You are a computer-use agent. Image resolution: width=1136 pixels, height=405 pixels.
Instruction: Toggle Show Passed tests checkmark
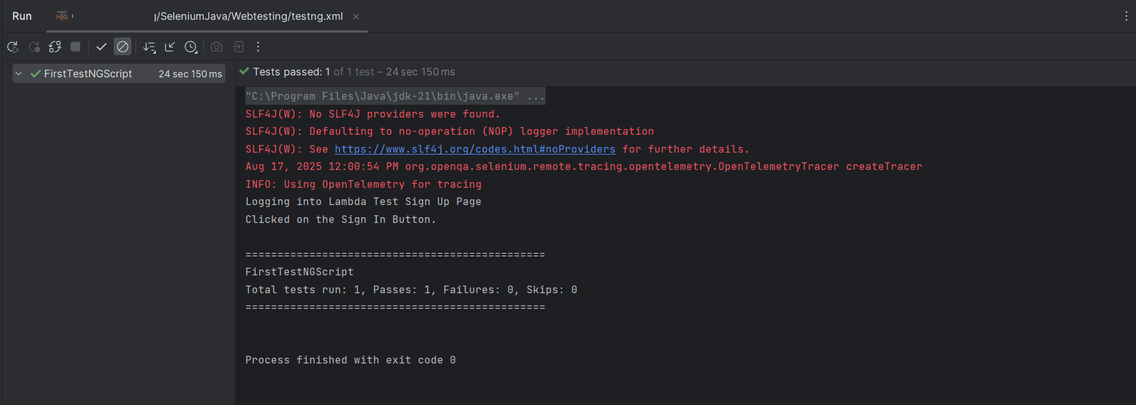(x=101, y=47)
